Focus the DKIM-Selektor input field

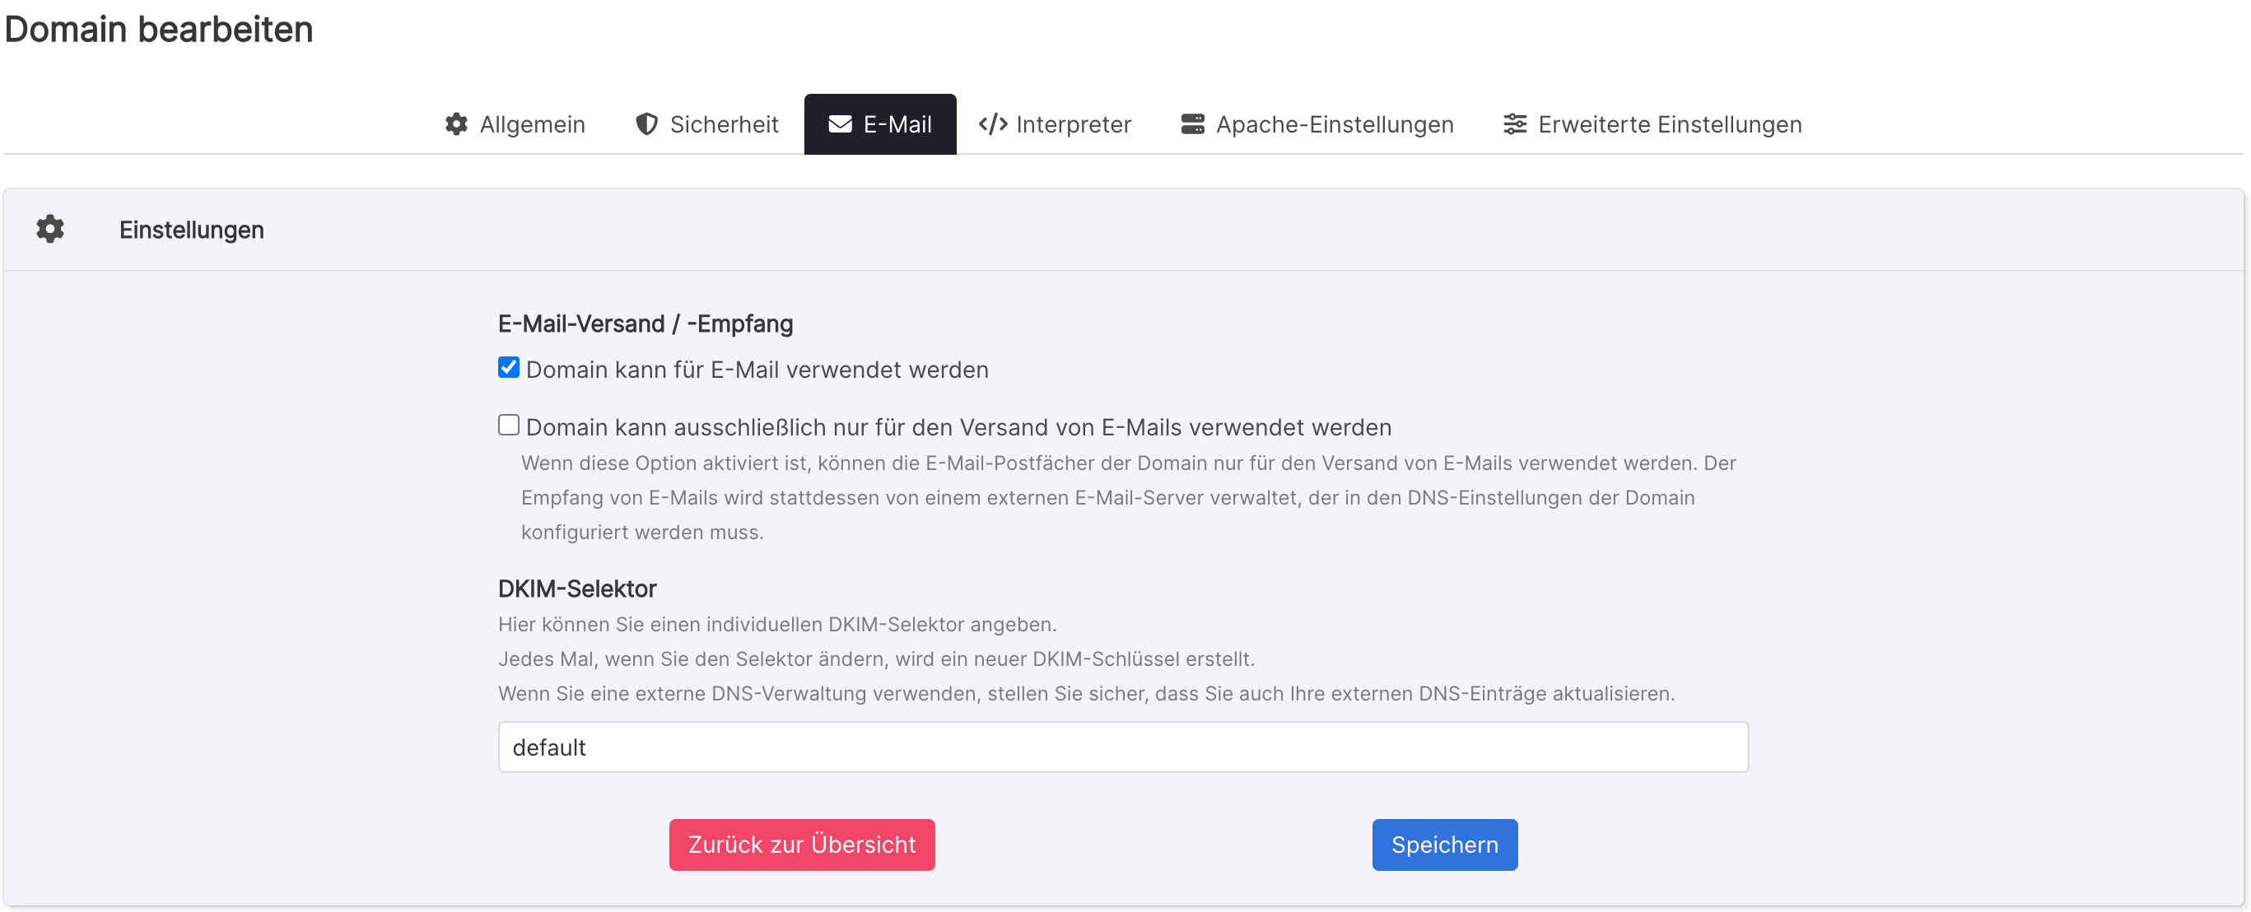(x=1123, y=747)
